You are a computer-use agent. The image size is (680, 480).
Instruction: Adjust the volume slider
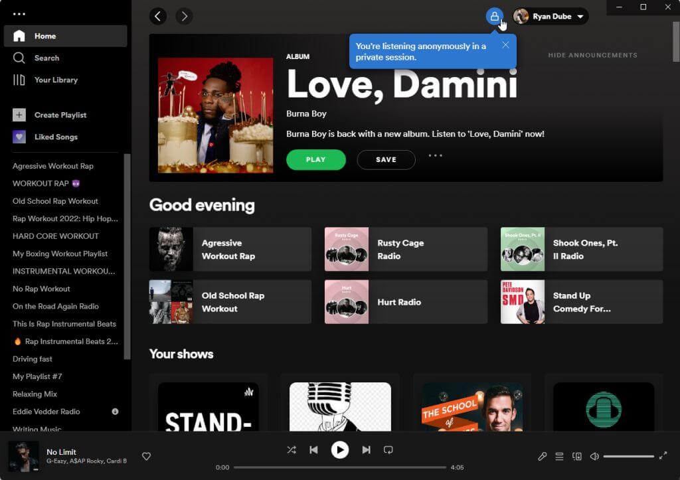tap(628, 456)
